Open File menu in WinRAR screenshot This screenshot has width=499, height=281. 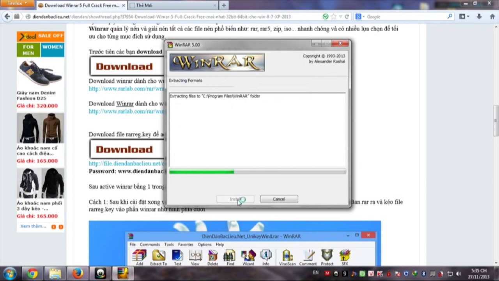click(x=133, y=244)
